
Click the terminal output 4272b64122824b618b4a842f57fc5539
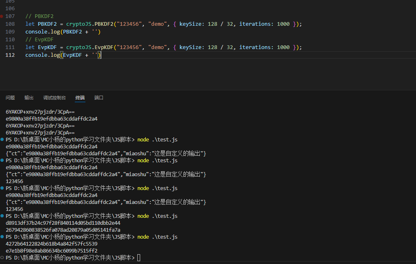tap(51, 244)
